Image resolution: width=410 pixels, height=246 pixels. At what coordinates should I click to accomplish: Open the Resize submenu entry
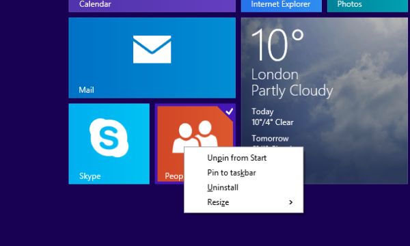244,202
